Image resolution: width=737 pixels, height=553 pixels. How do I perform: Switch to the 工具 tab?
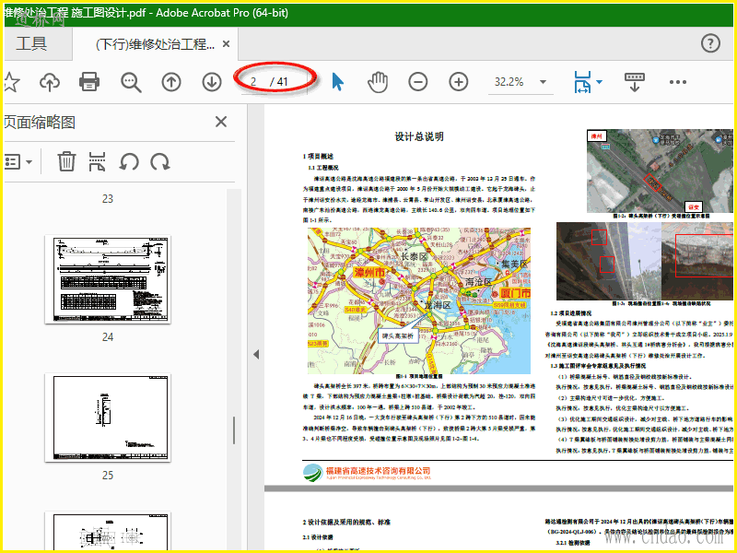point(31,43)
